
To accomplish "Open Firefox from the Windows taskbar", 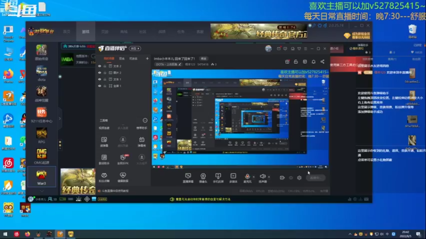I will click(x=28, y=234).
